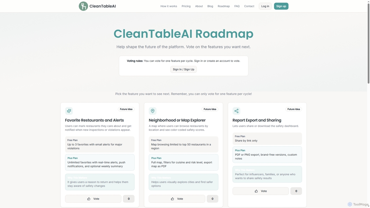Click the Neighborhood or Map Explorer heading
Screen dimensions: 370x208
(177, 120)
